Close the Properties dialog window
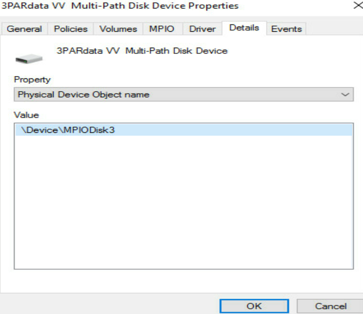The image size is (363, 314). click(x=358, y=5)
